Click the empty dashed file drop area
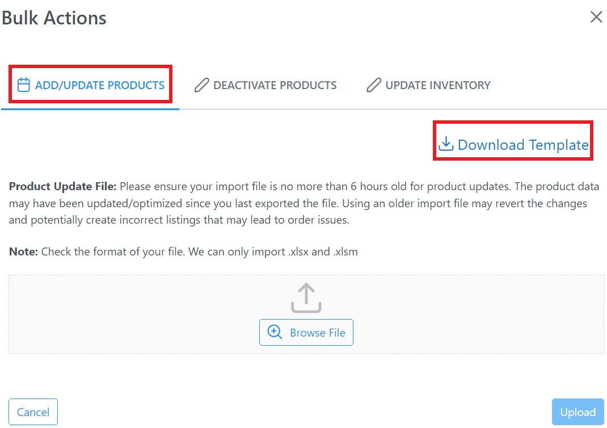Image resolution: width=607 pixels, height=428 pixels. [306, 314]
